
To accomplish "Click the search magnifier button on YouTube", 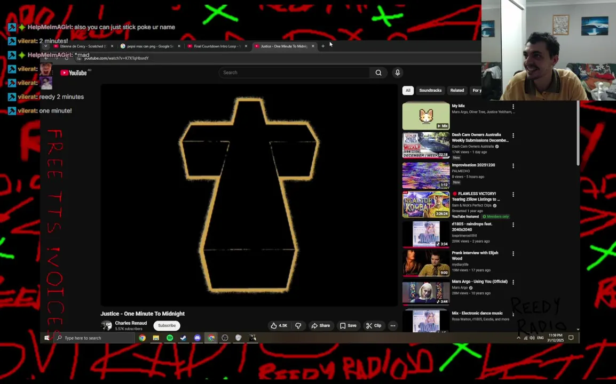I will (378, 73).
